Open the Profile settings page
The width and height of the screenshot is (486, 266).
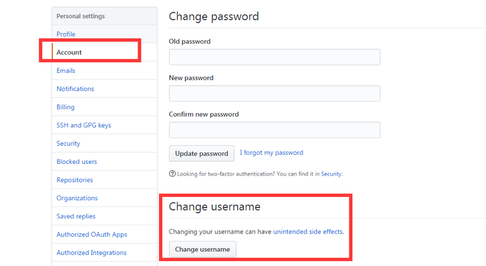66,34
